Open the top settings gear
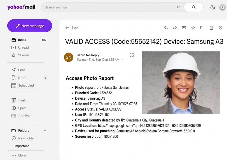Screen dimensions: 227x160 coord(213,7)
